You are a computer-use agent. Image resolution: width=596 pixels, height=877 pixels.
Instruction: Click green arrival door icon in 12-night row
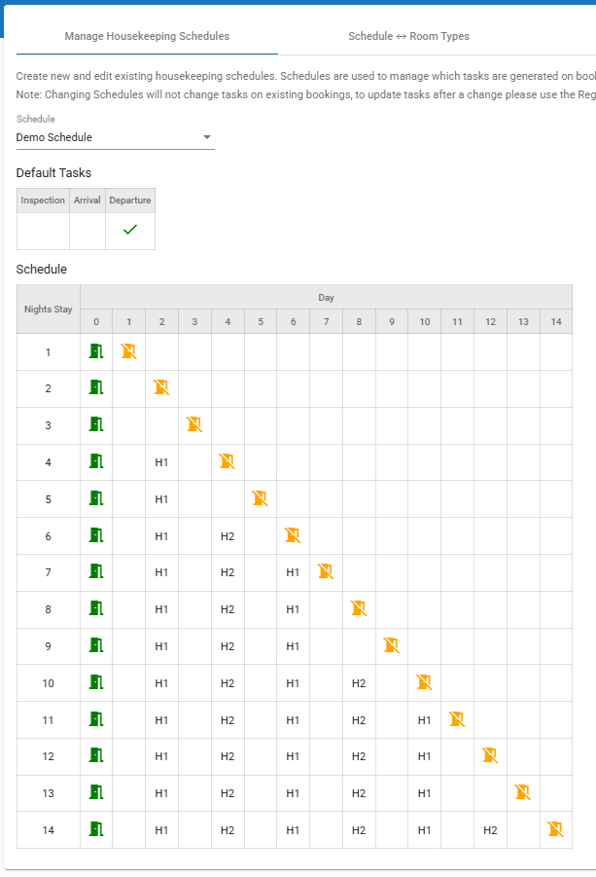pos(95,756)
